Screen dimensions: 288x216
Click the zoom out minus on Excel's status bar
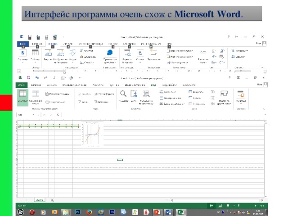click(x=234, y=206)
